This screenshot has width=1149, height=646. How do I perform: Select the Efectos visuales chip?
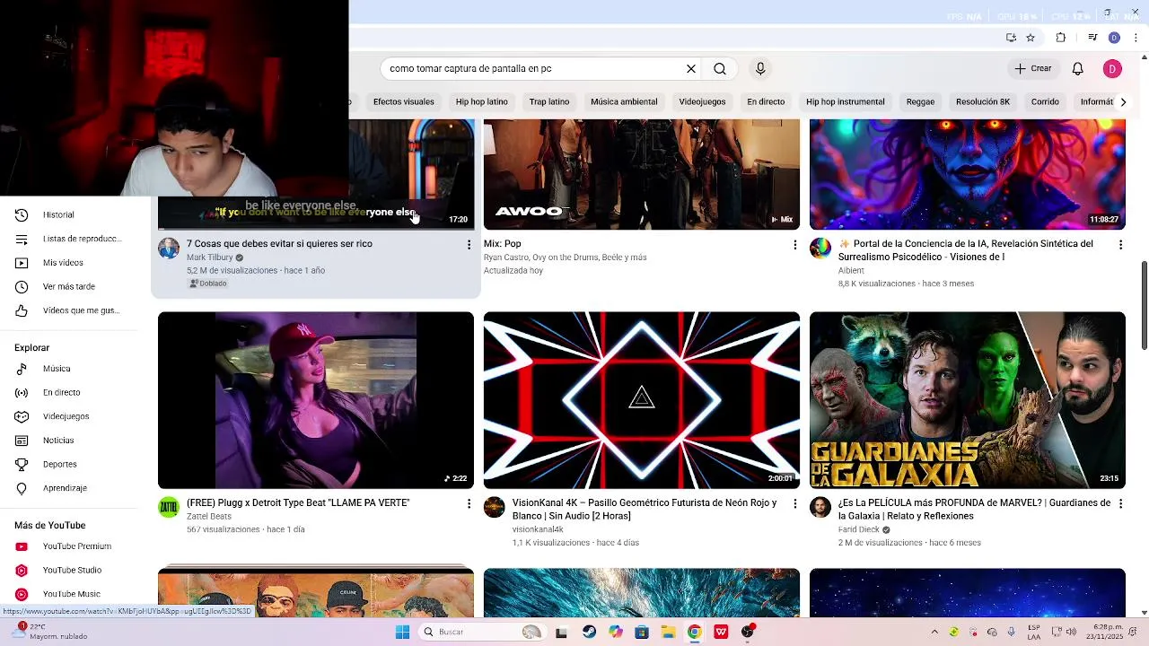pyautogui.click(x=404, y=101)
